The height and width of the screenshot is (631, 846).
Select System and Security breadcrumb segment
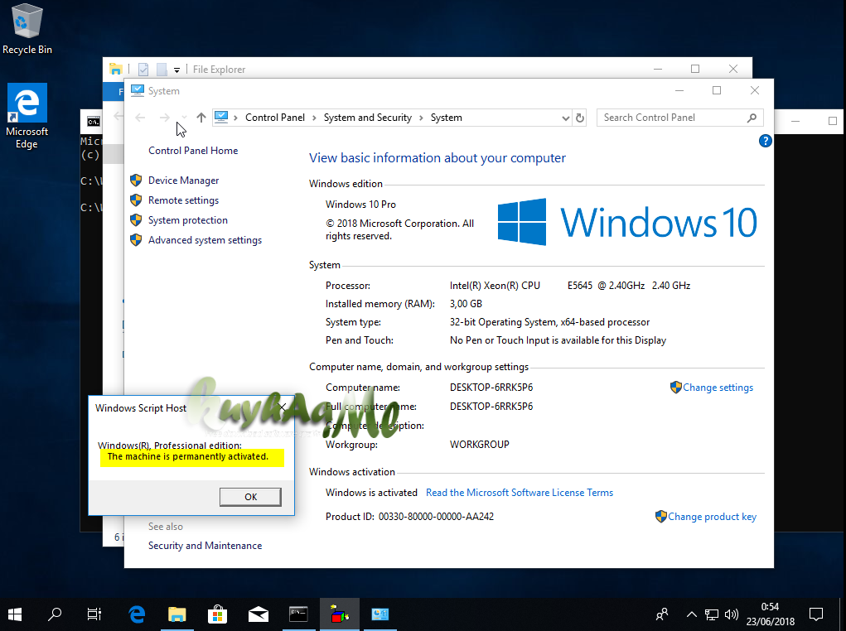pos(367,118)
